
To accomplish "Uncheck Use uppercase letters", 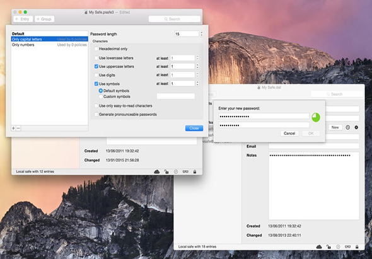I will click(x=96, y=66).
